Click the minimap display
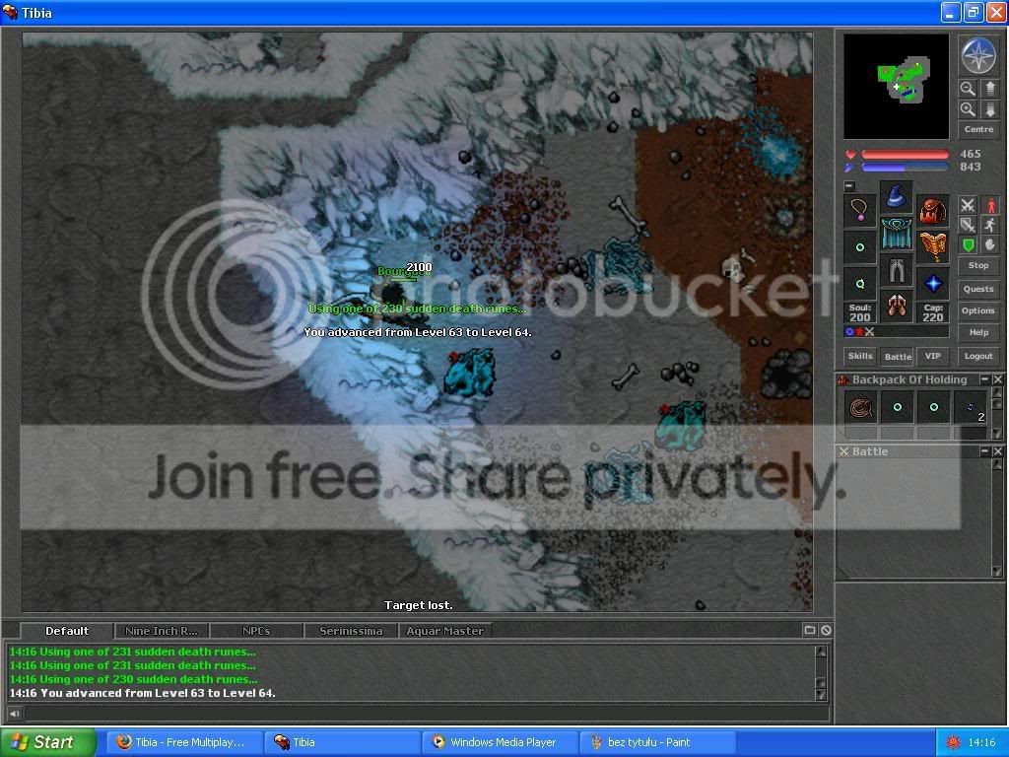The height and width of the screenshot is (757, 1009). (896, 87)
